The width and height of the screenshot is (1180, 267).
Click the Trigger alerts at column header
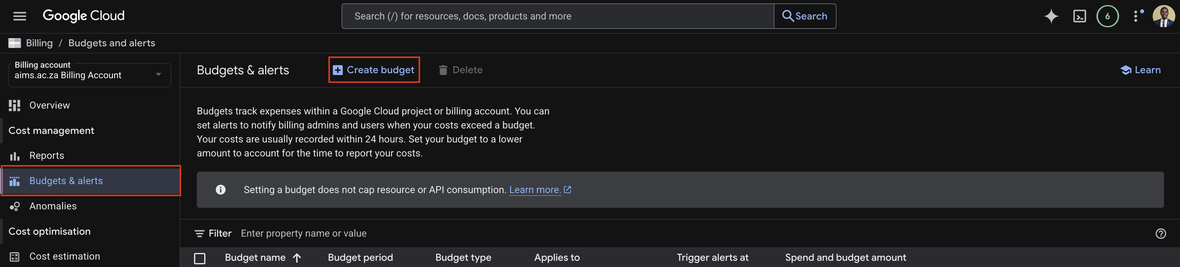click(x=713, y=258)
